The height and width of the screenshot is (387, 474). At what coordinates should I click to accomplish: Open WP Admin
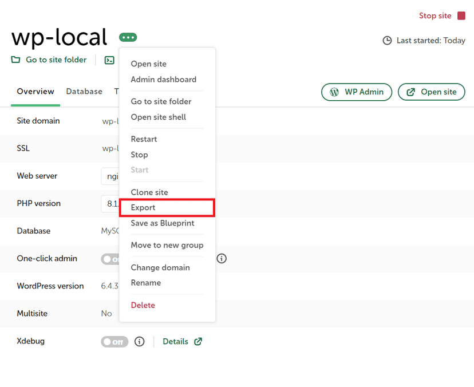click(356, 92)
